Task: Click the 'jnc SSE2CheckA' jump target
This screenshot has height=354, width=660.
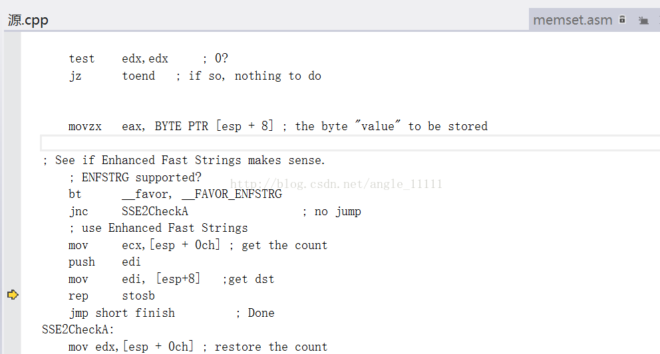Action: pyautogui.click(x=155, y=211)
